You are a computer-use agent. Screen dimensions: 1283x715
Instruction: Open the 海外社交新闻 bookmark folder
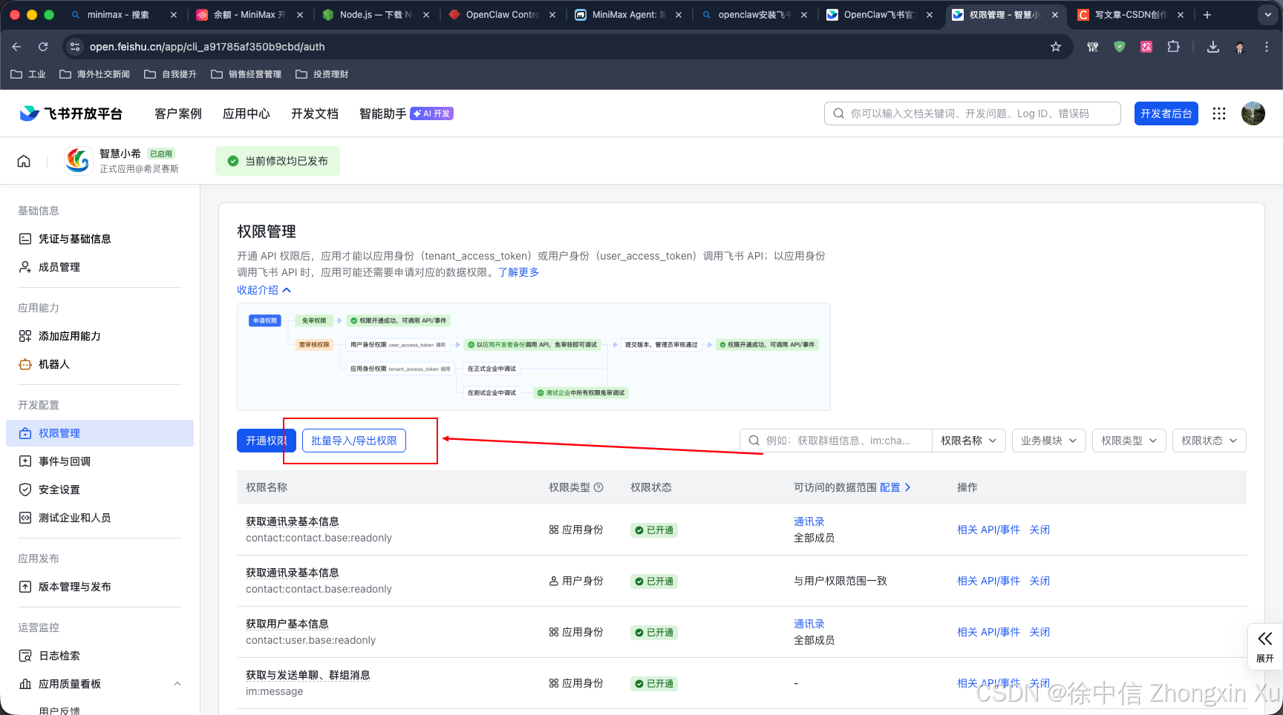[x=94, y=74]
